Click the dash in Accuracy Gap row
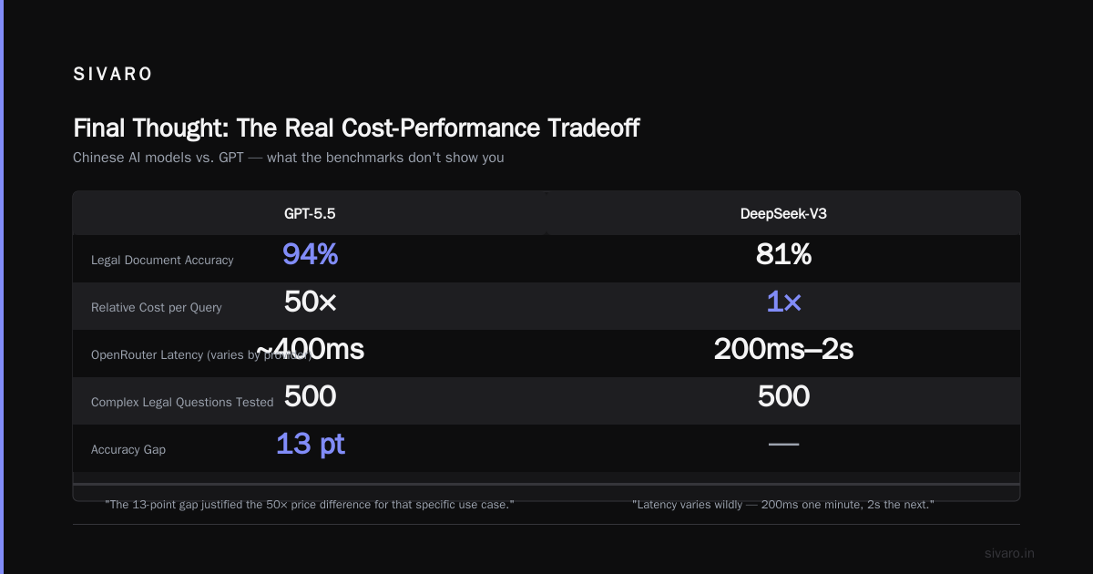Viewport: 1093px width, 574px height. coord(783,445)
